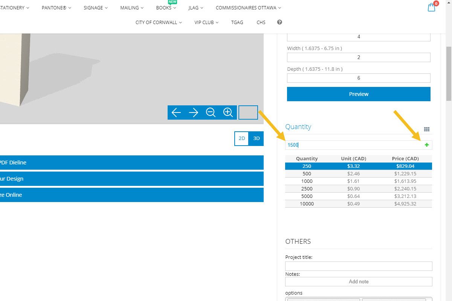
Task: Open the quantity grid view icon
Action: (x=427, y=129)
